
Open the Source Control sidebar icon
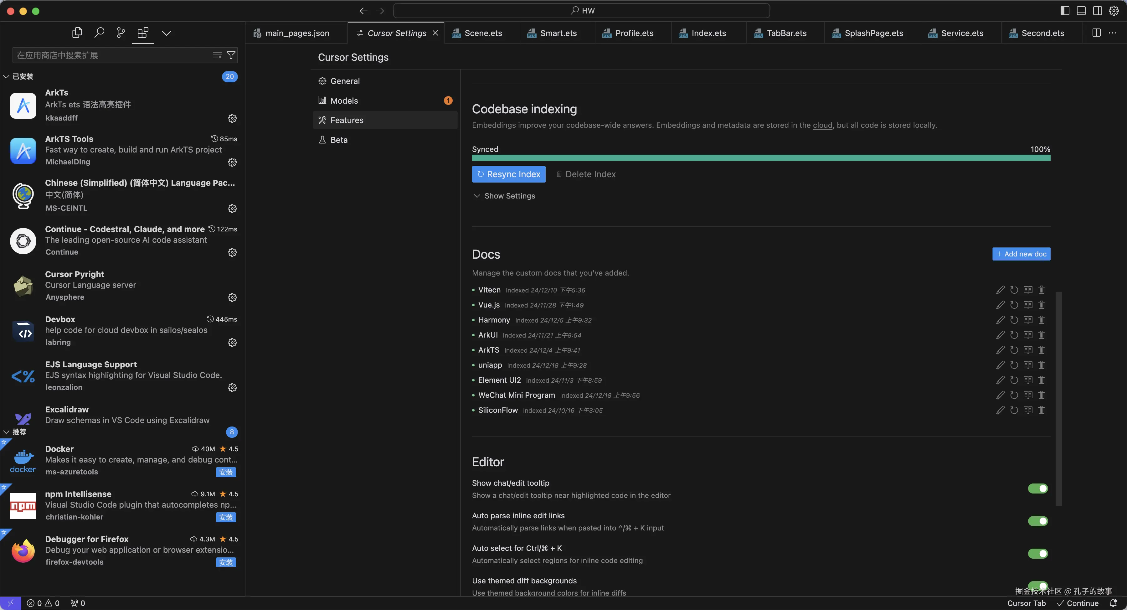click(x=121, y=33)
